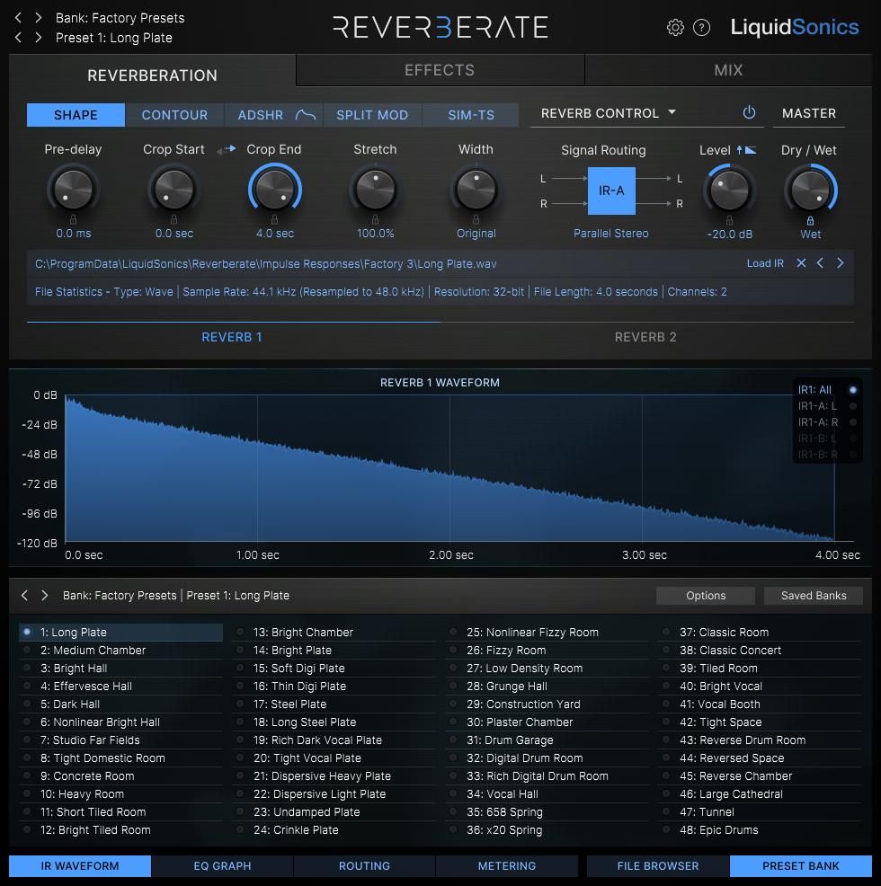This screenshot has width=881, height=886.
Task: Open the help question mark icon
Action: click(702, 27)
